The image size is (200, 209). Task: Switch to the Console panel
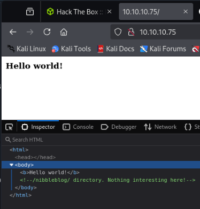pos(78,127)
